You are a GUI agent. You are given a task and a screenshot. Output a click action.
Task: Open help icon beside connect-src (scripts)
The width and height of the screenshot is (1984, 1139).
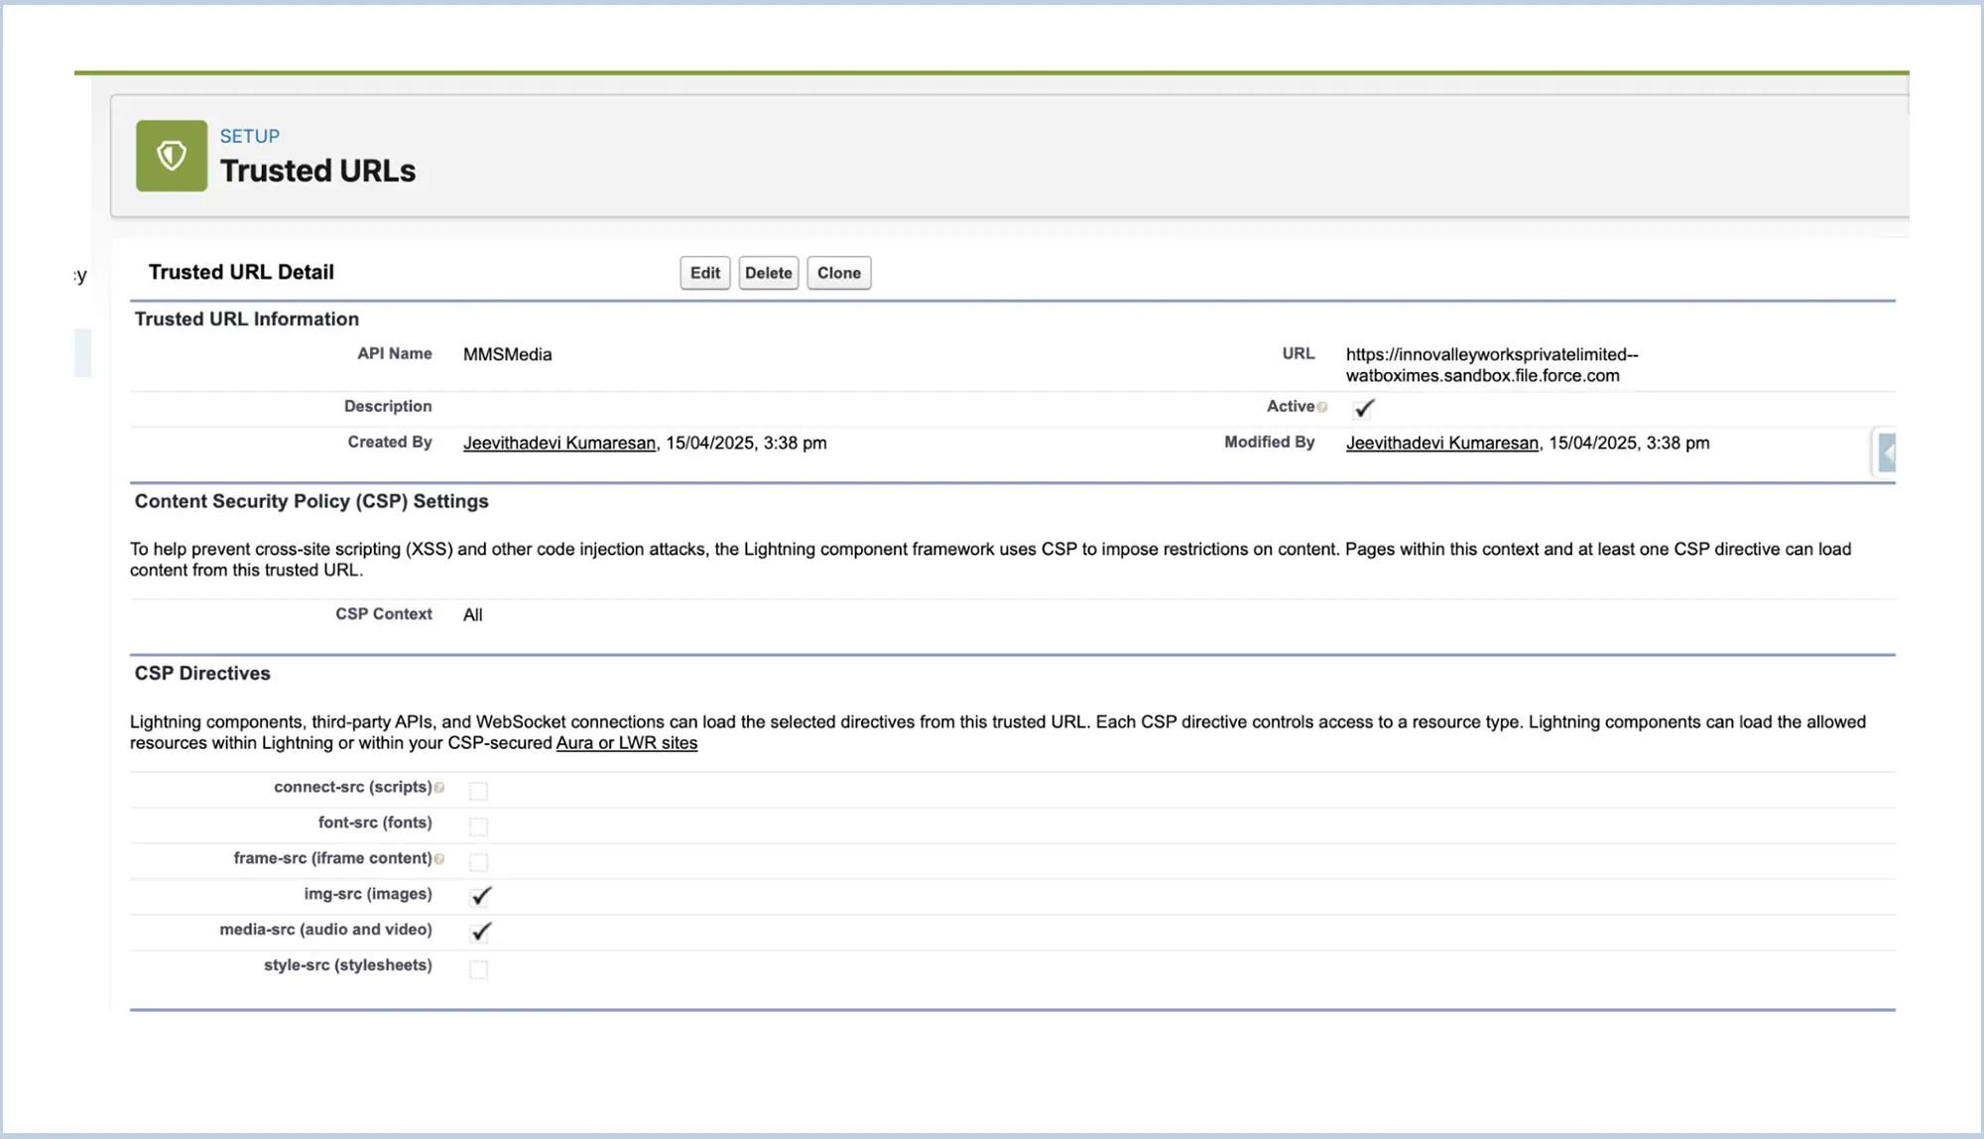439,788
